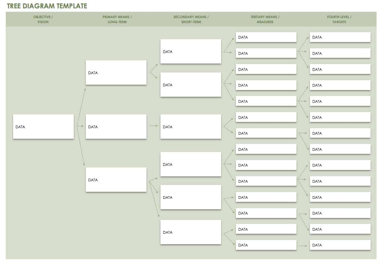384x269 pixels.
Task: Click the Tree Diagram Template title
Action: click(x=47, y=6)
